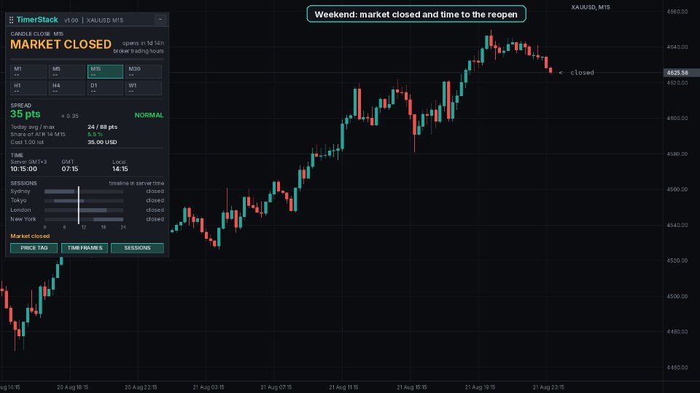Select the M5 timeframe cell
This screenshot has width=700, height=393.
[67, 71]
